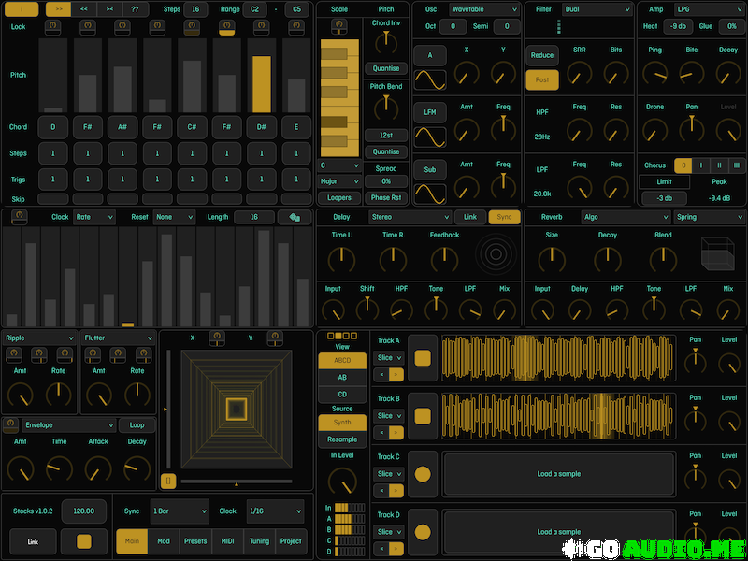Open the Wavetable oscillator dropdown

(x=481, y=9)
